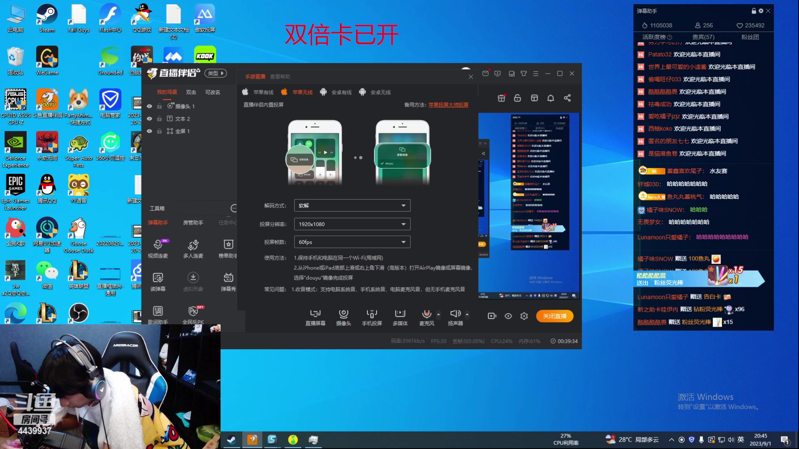Viewport: 799px width, 449px height.
Task: Open the 多媒体 multimedia source
Action: (400, 317)
